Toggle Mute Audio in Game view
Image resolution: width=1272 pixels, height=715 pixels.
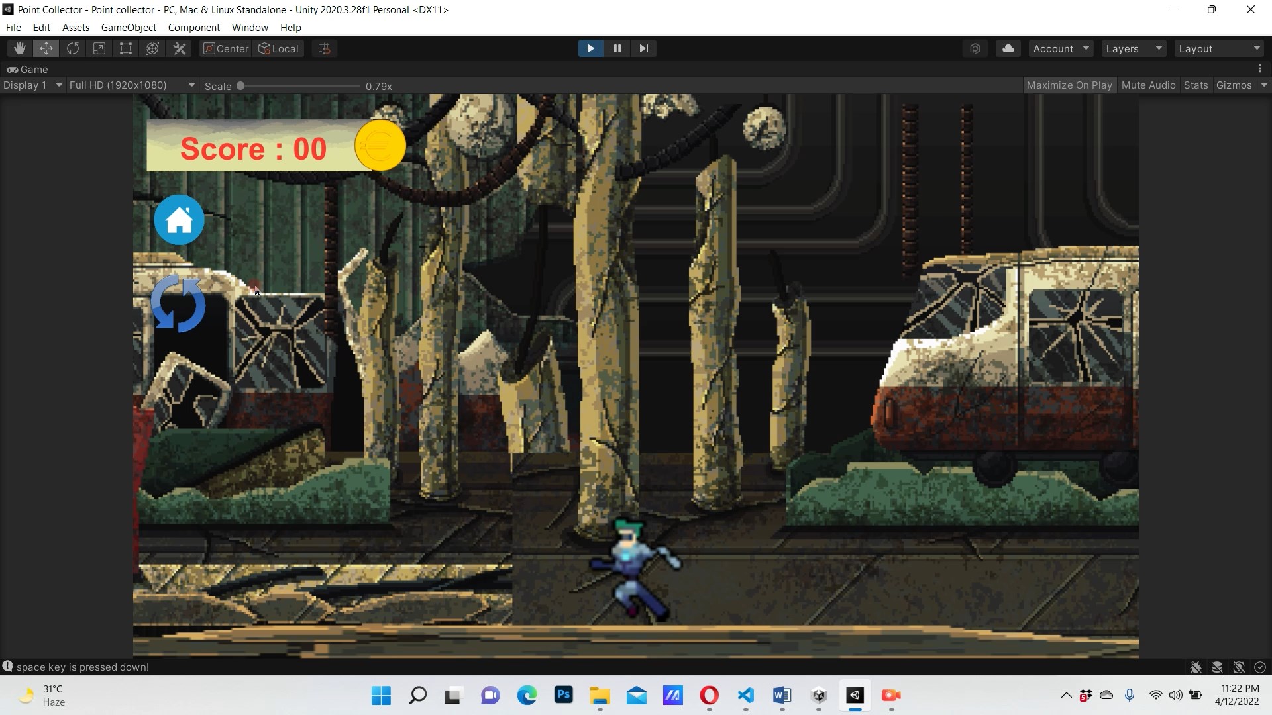[x=1148, y=85]
